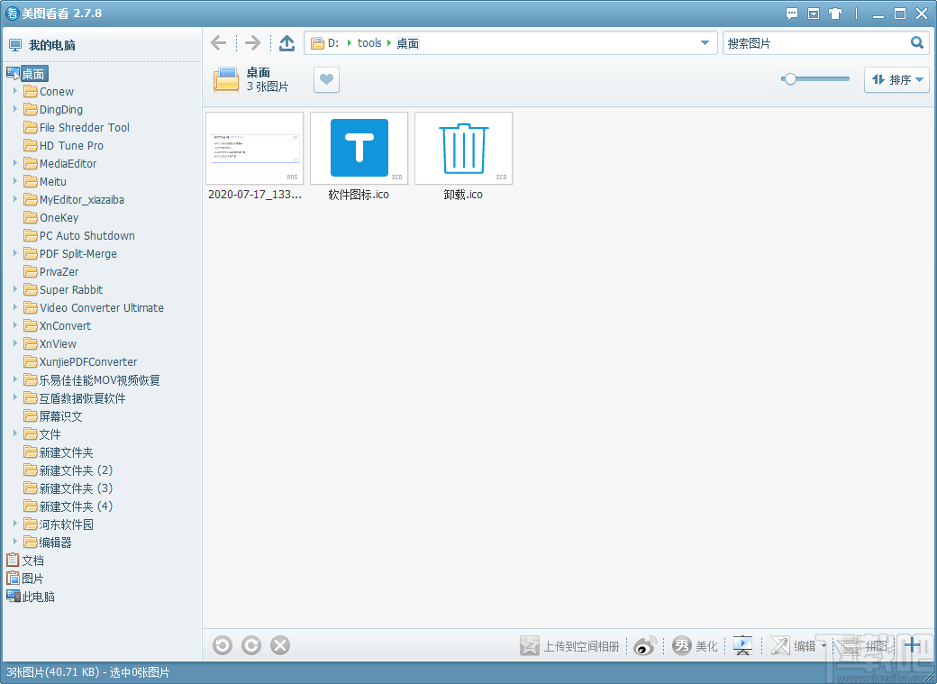Open the title bar dropdown menu icon

(814, 14)
